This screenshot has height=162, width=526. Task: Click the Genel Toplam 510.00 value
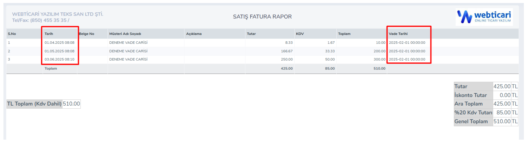502,122
